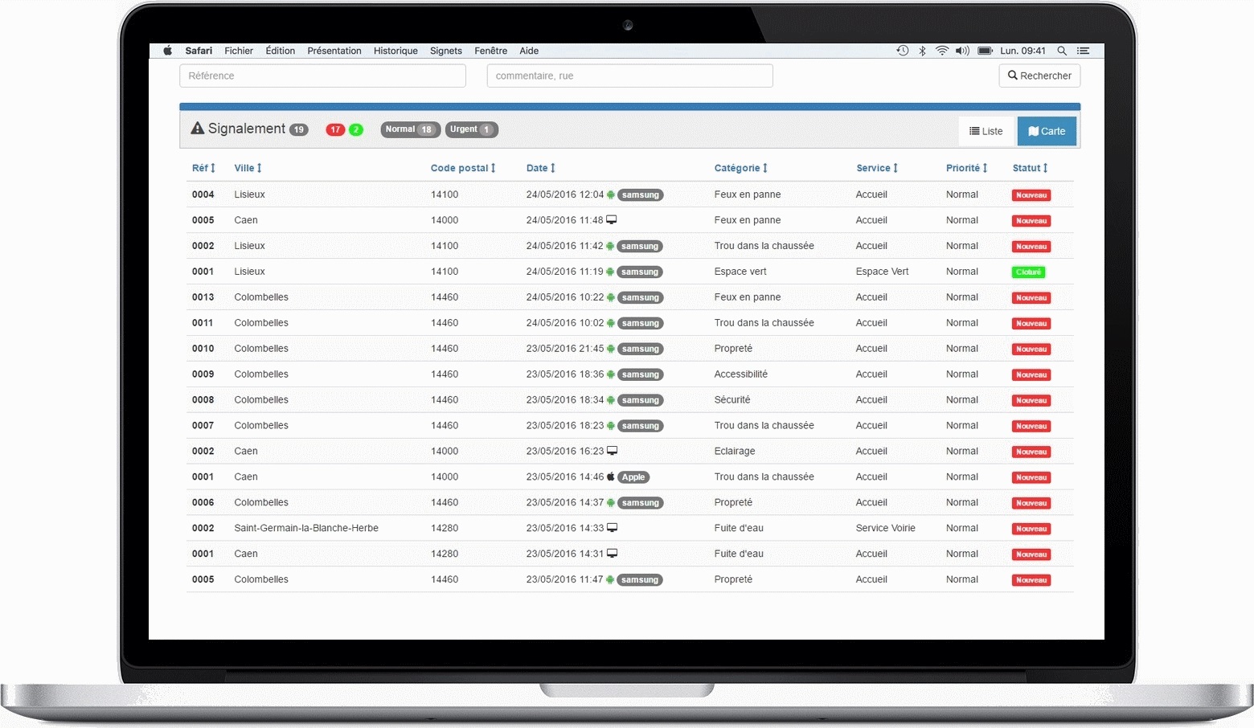Open the Historique menu
The height and width of the screenshot is (728, 1254).
[395, 51]
